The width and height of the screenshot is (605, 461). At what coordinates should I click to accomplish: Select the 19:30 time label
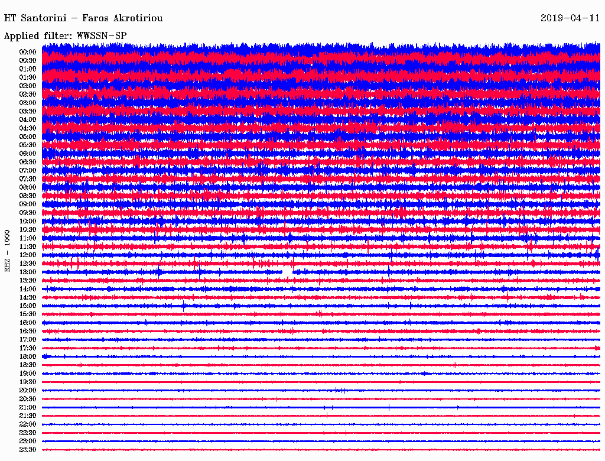[x=28, y=382]
